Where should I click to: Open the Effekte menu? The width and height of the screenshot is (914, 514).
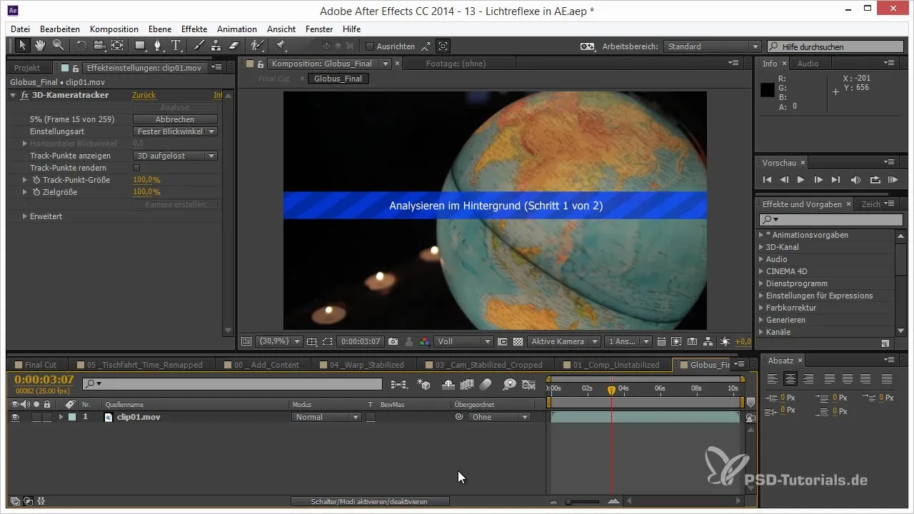(194, 29)
